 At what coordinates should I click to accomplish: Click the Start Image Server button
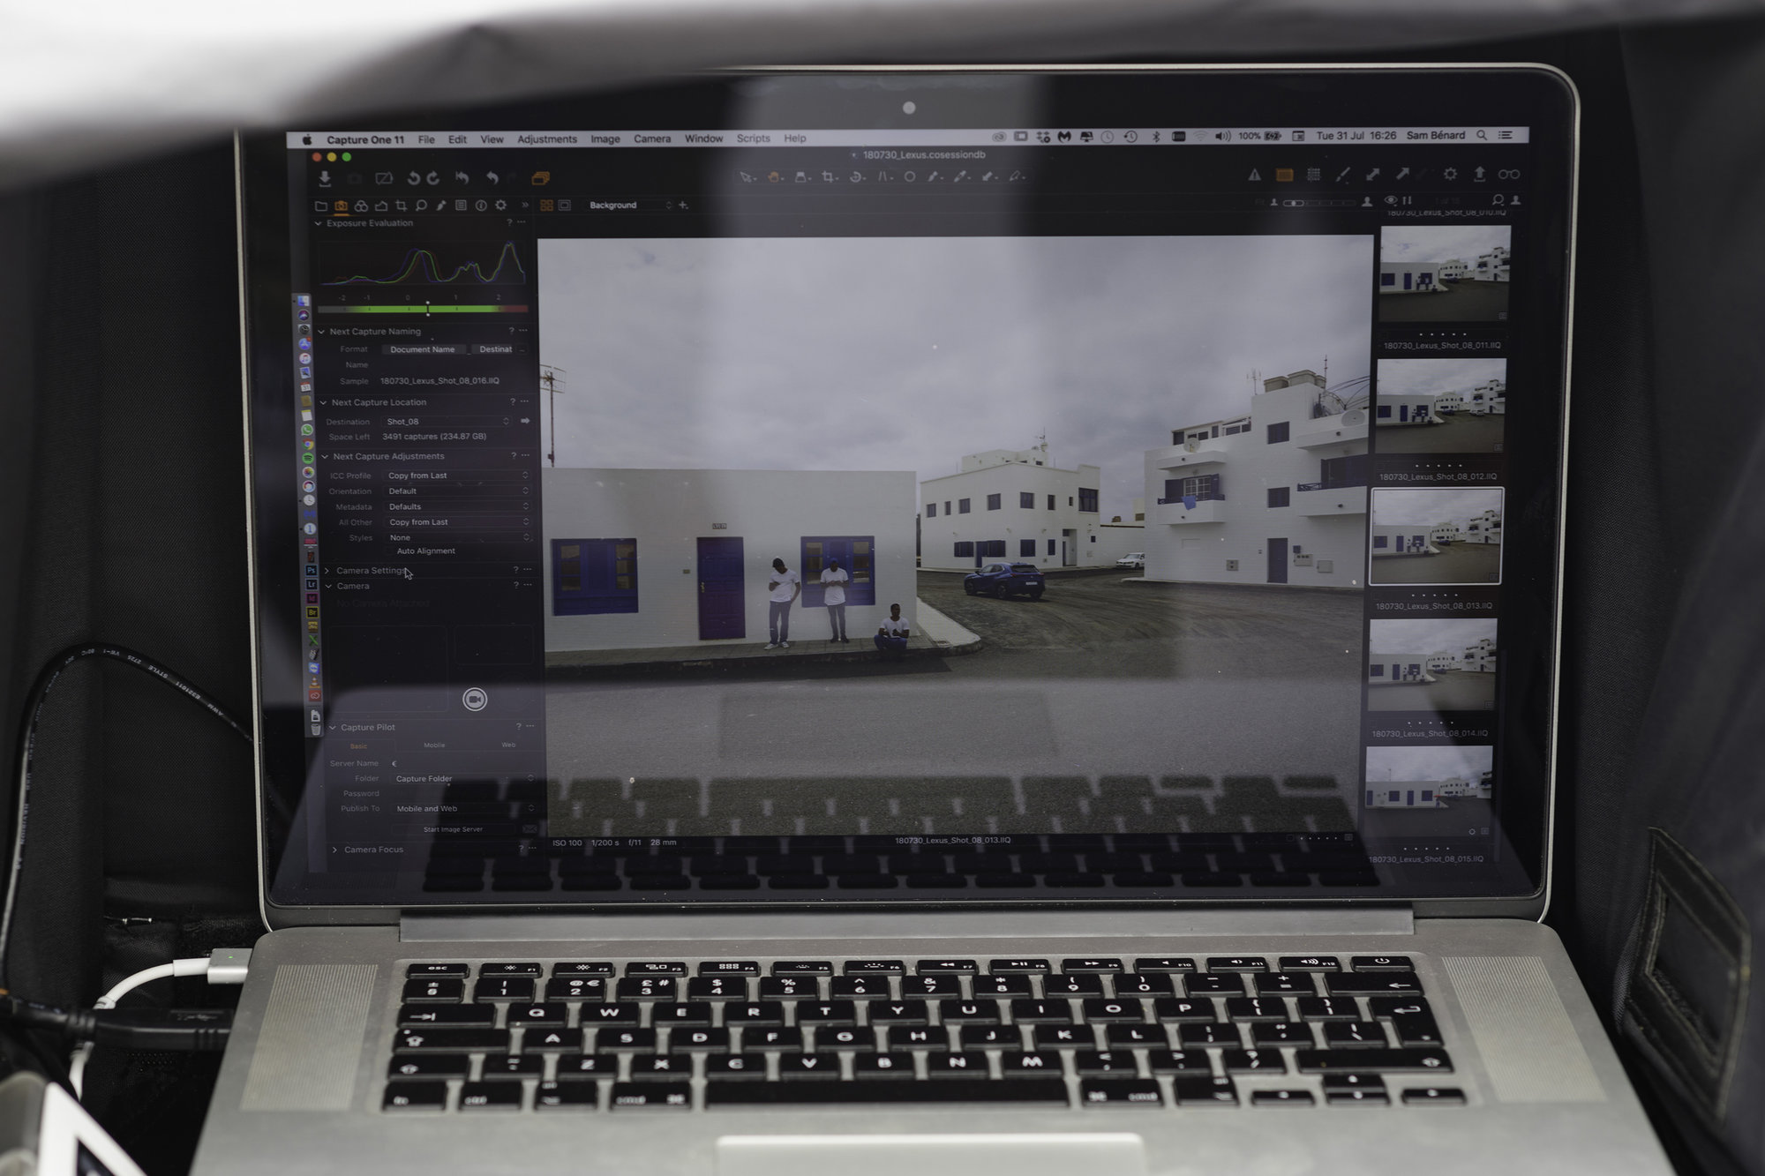(453, 829)
